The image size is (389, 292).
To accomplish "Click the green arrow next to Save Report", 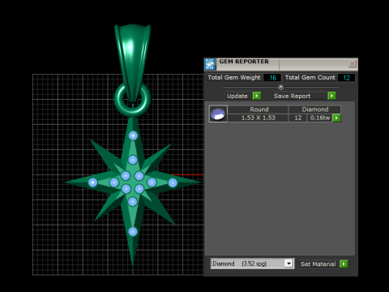I will click(x=331, y=96).
